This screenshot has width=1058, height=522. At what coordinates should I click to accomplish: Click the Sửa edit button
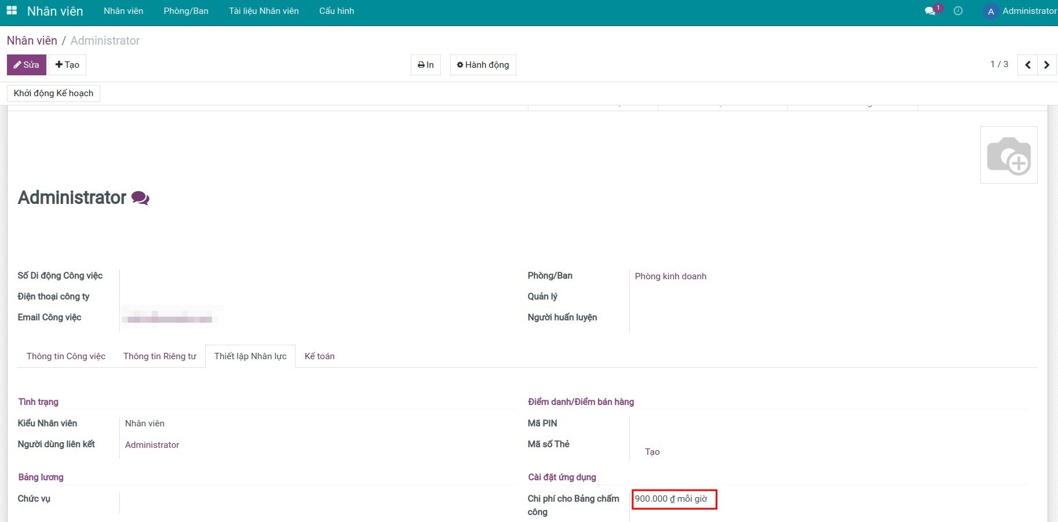point(27,65)
